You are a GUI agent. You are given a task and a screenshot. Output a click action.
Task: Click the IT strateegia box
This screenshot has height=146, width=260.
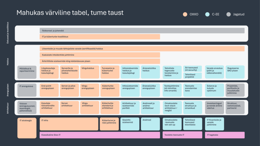[27, 128]
